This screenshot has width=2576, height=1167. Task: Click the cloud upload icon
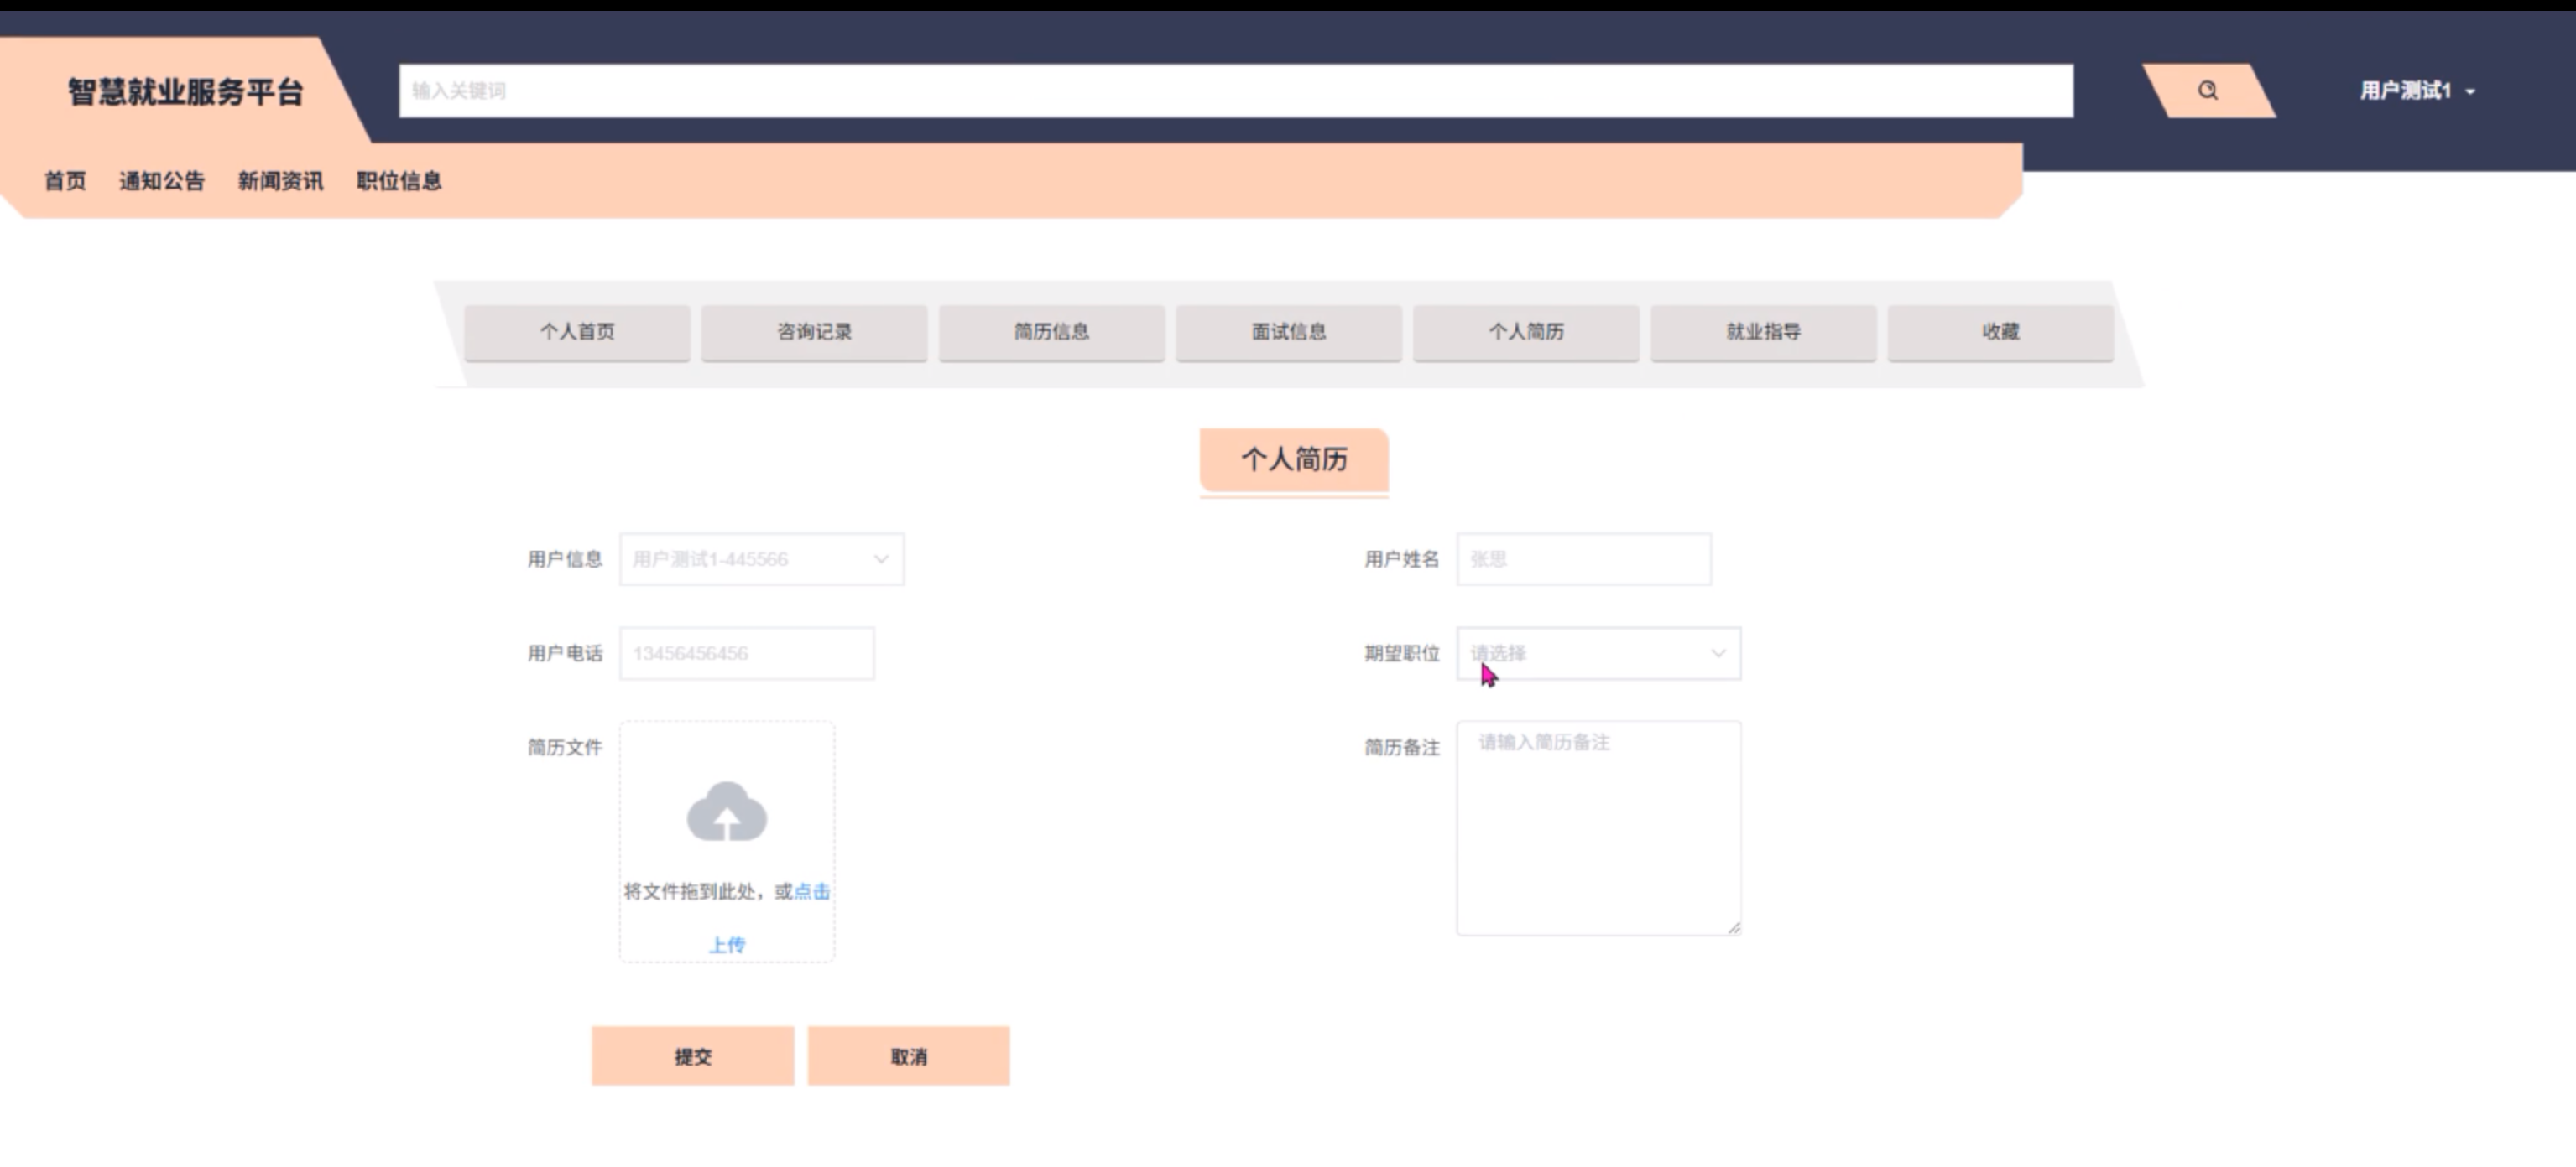(727, 812)
